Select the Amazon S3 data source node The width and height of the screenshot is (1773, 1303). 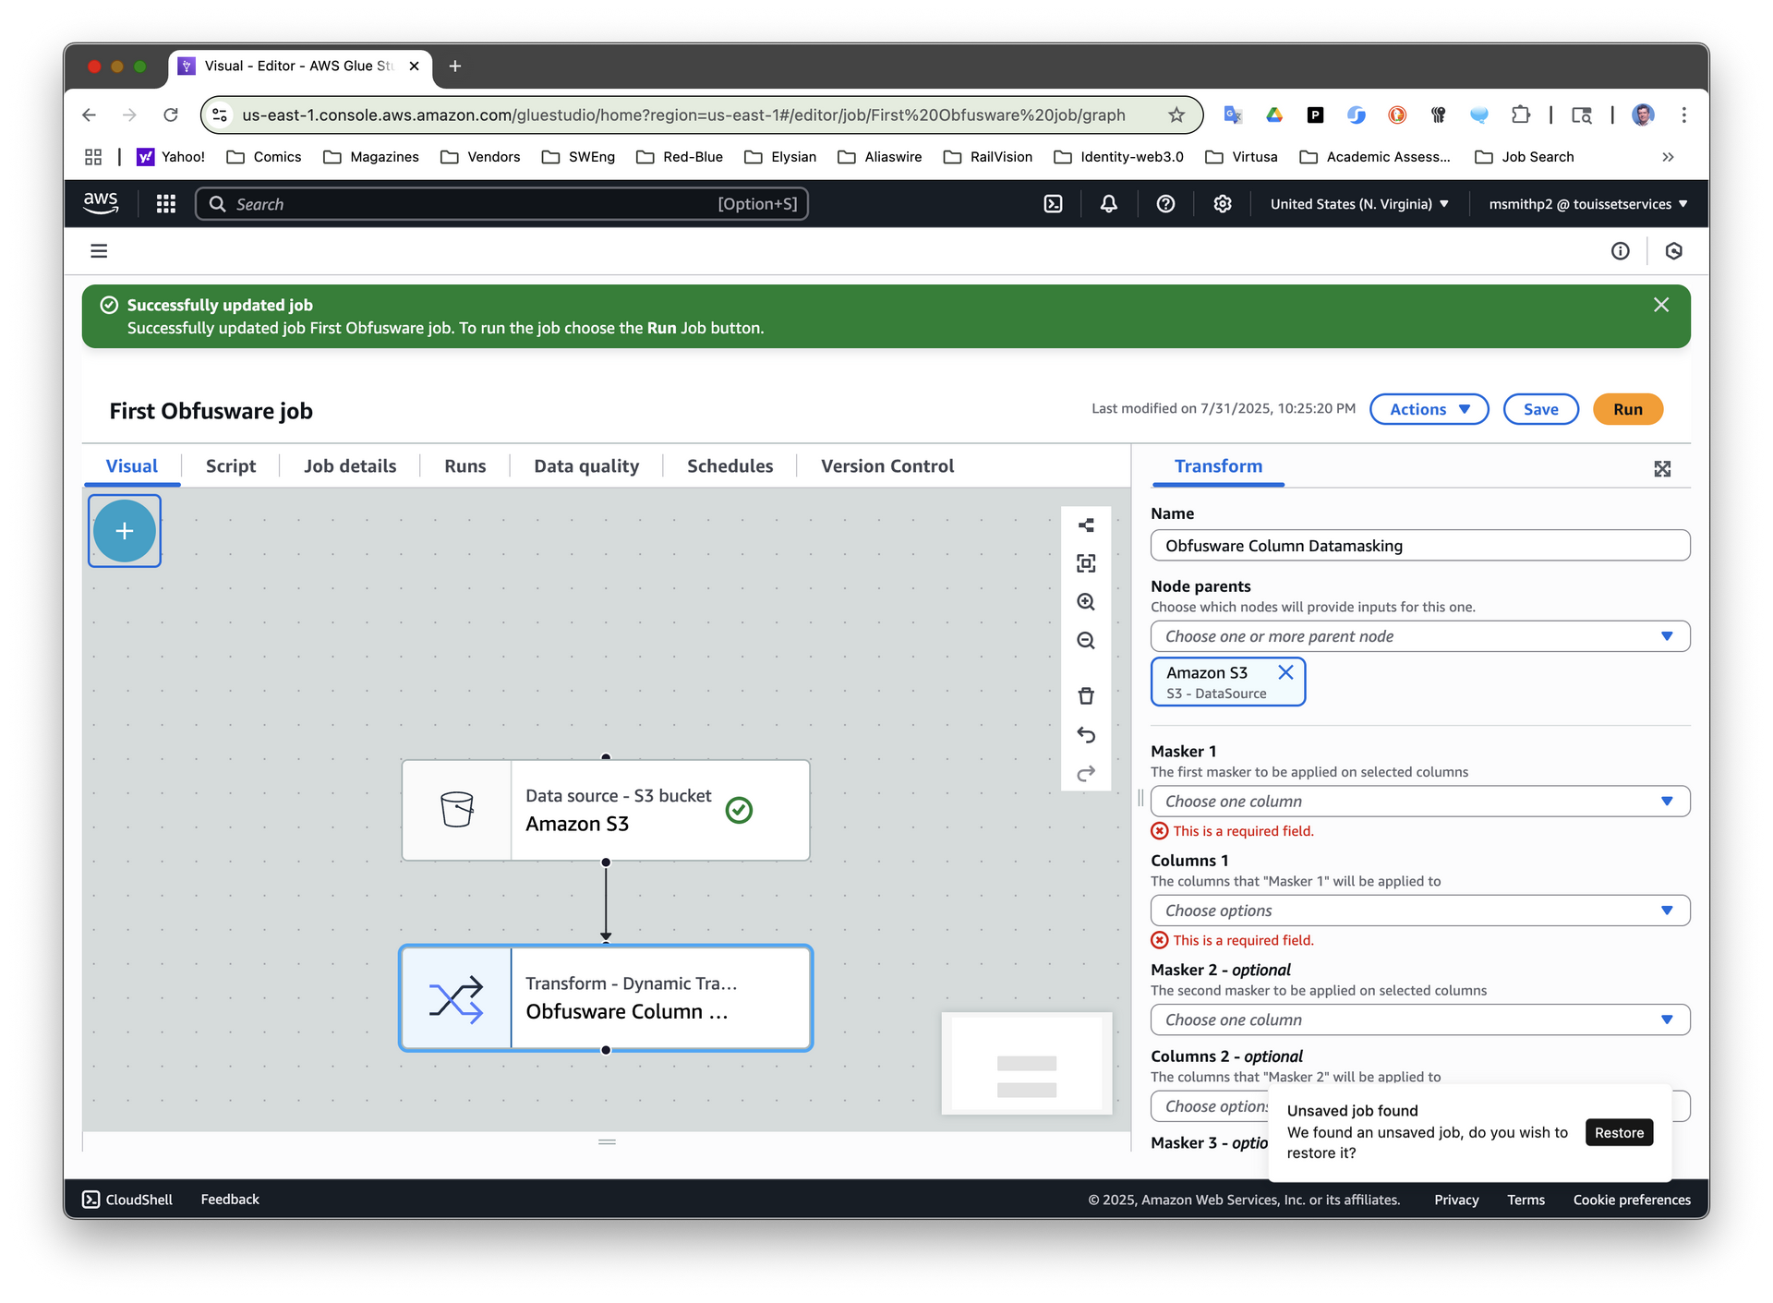click(606, 810)
